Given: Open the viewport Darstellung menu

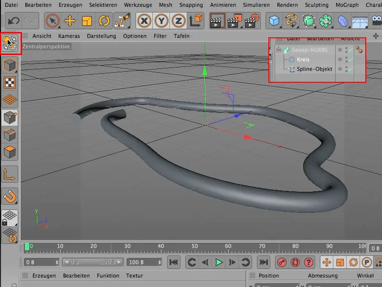Looking at the screenshot, I should [x=101, y=36].
